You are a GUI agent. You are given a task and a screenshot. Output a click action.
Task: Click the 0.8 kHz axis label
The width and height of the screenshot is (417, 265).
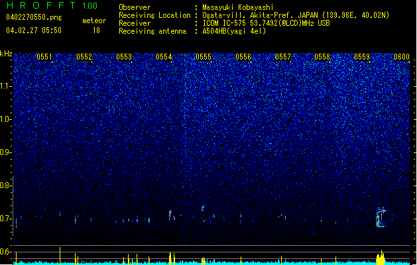(x=6, y=185)
